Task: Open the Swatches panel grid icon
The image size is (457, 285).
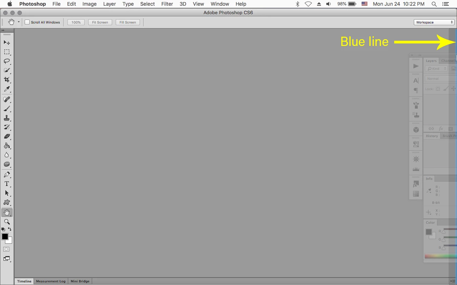Action: coord(416,194)
